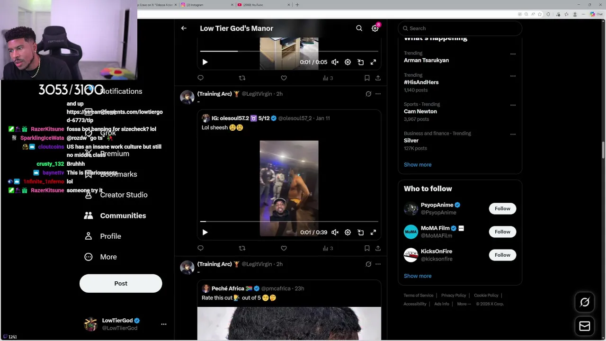This screenshot has width=606, height=341.
Task: Reply to the top video post
Action: click(201, 78)
